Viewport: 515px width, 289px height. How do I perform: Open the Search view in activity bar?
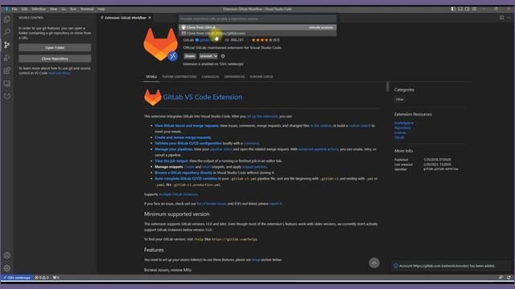click(7, 32)
